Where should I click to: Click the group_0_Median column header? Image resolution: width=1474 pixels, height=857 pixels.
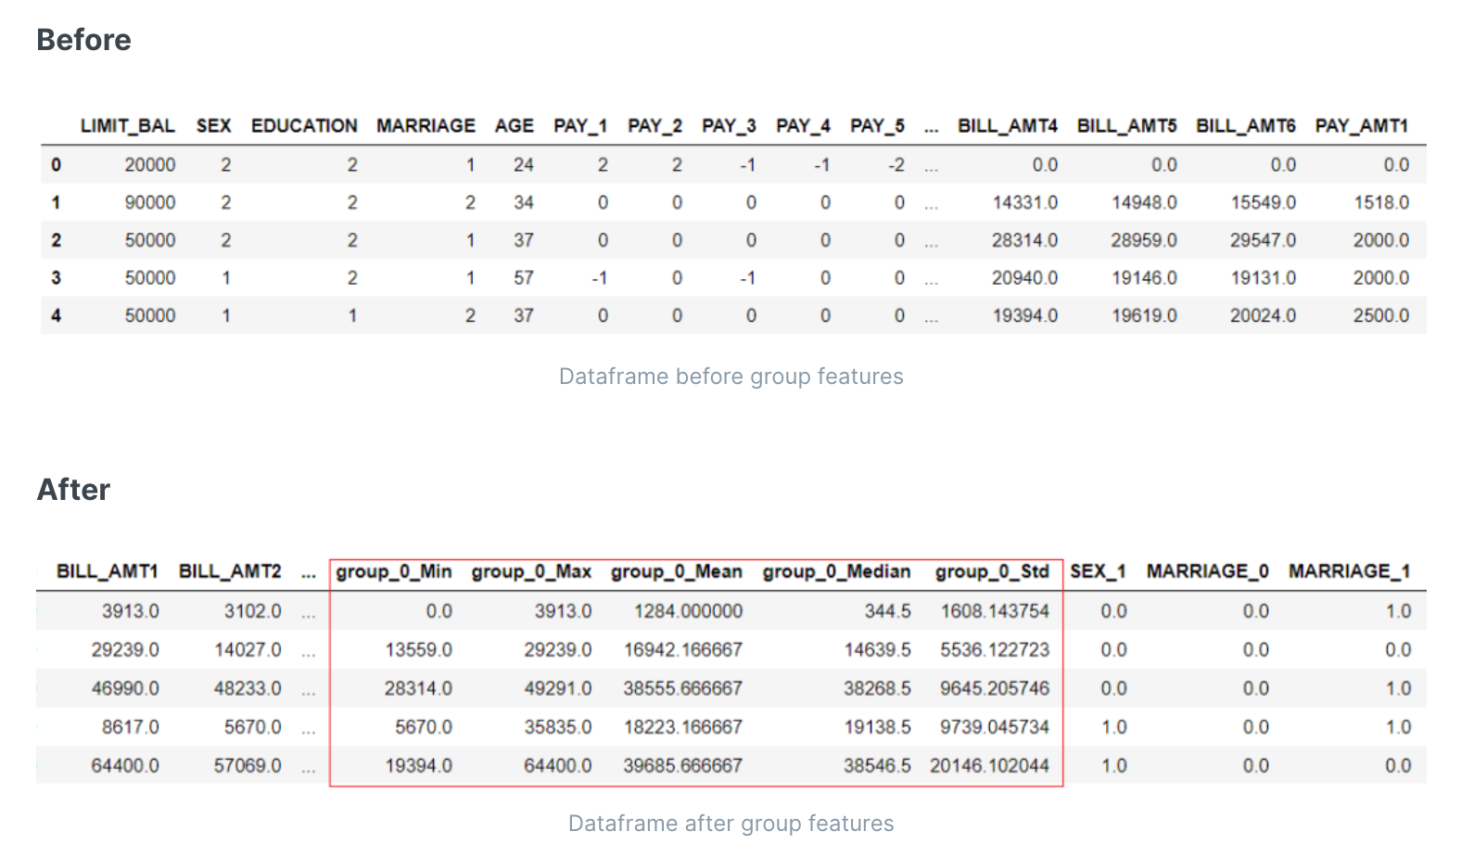click(x=836, y=571)
